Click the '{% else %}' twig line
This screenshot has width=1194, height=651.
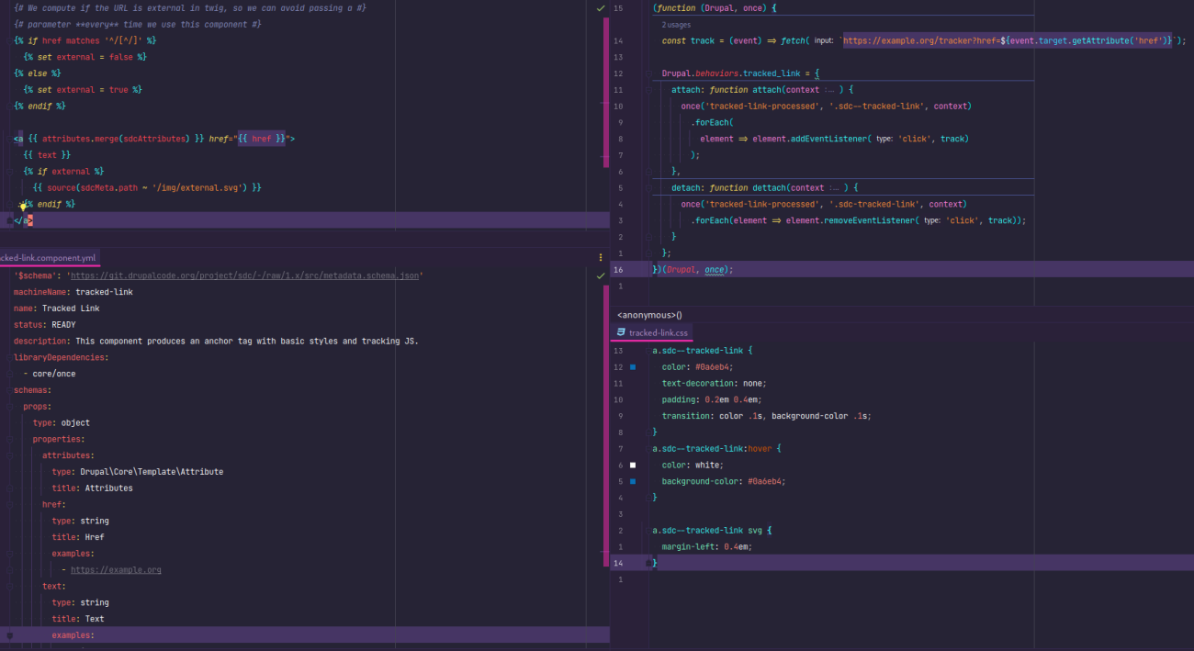pos(38,73)
